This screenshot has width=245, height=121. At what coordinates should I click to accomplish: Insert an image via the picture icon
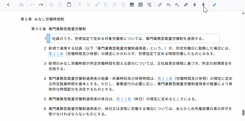pyautogui.click(x=132, y=5)
